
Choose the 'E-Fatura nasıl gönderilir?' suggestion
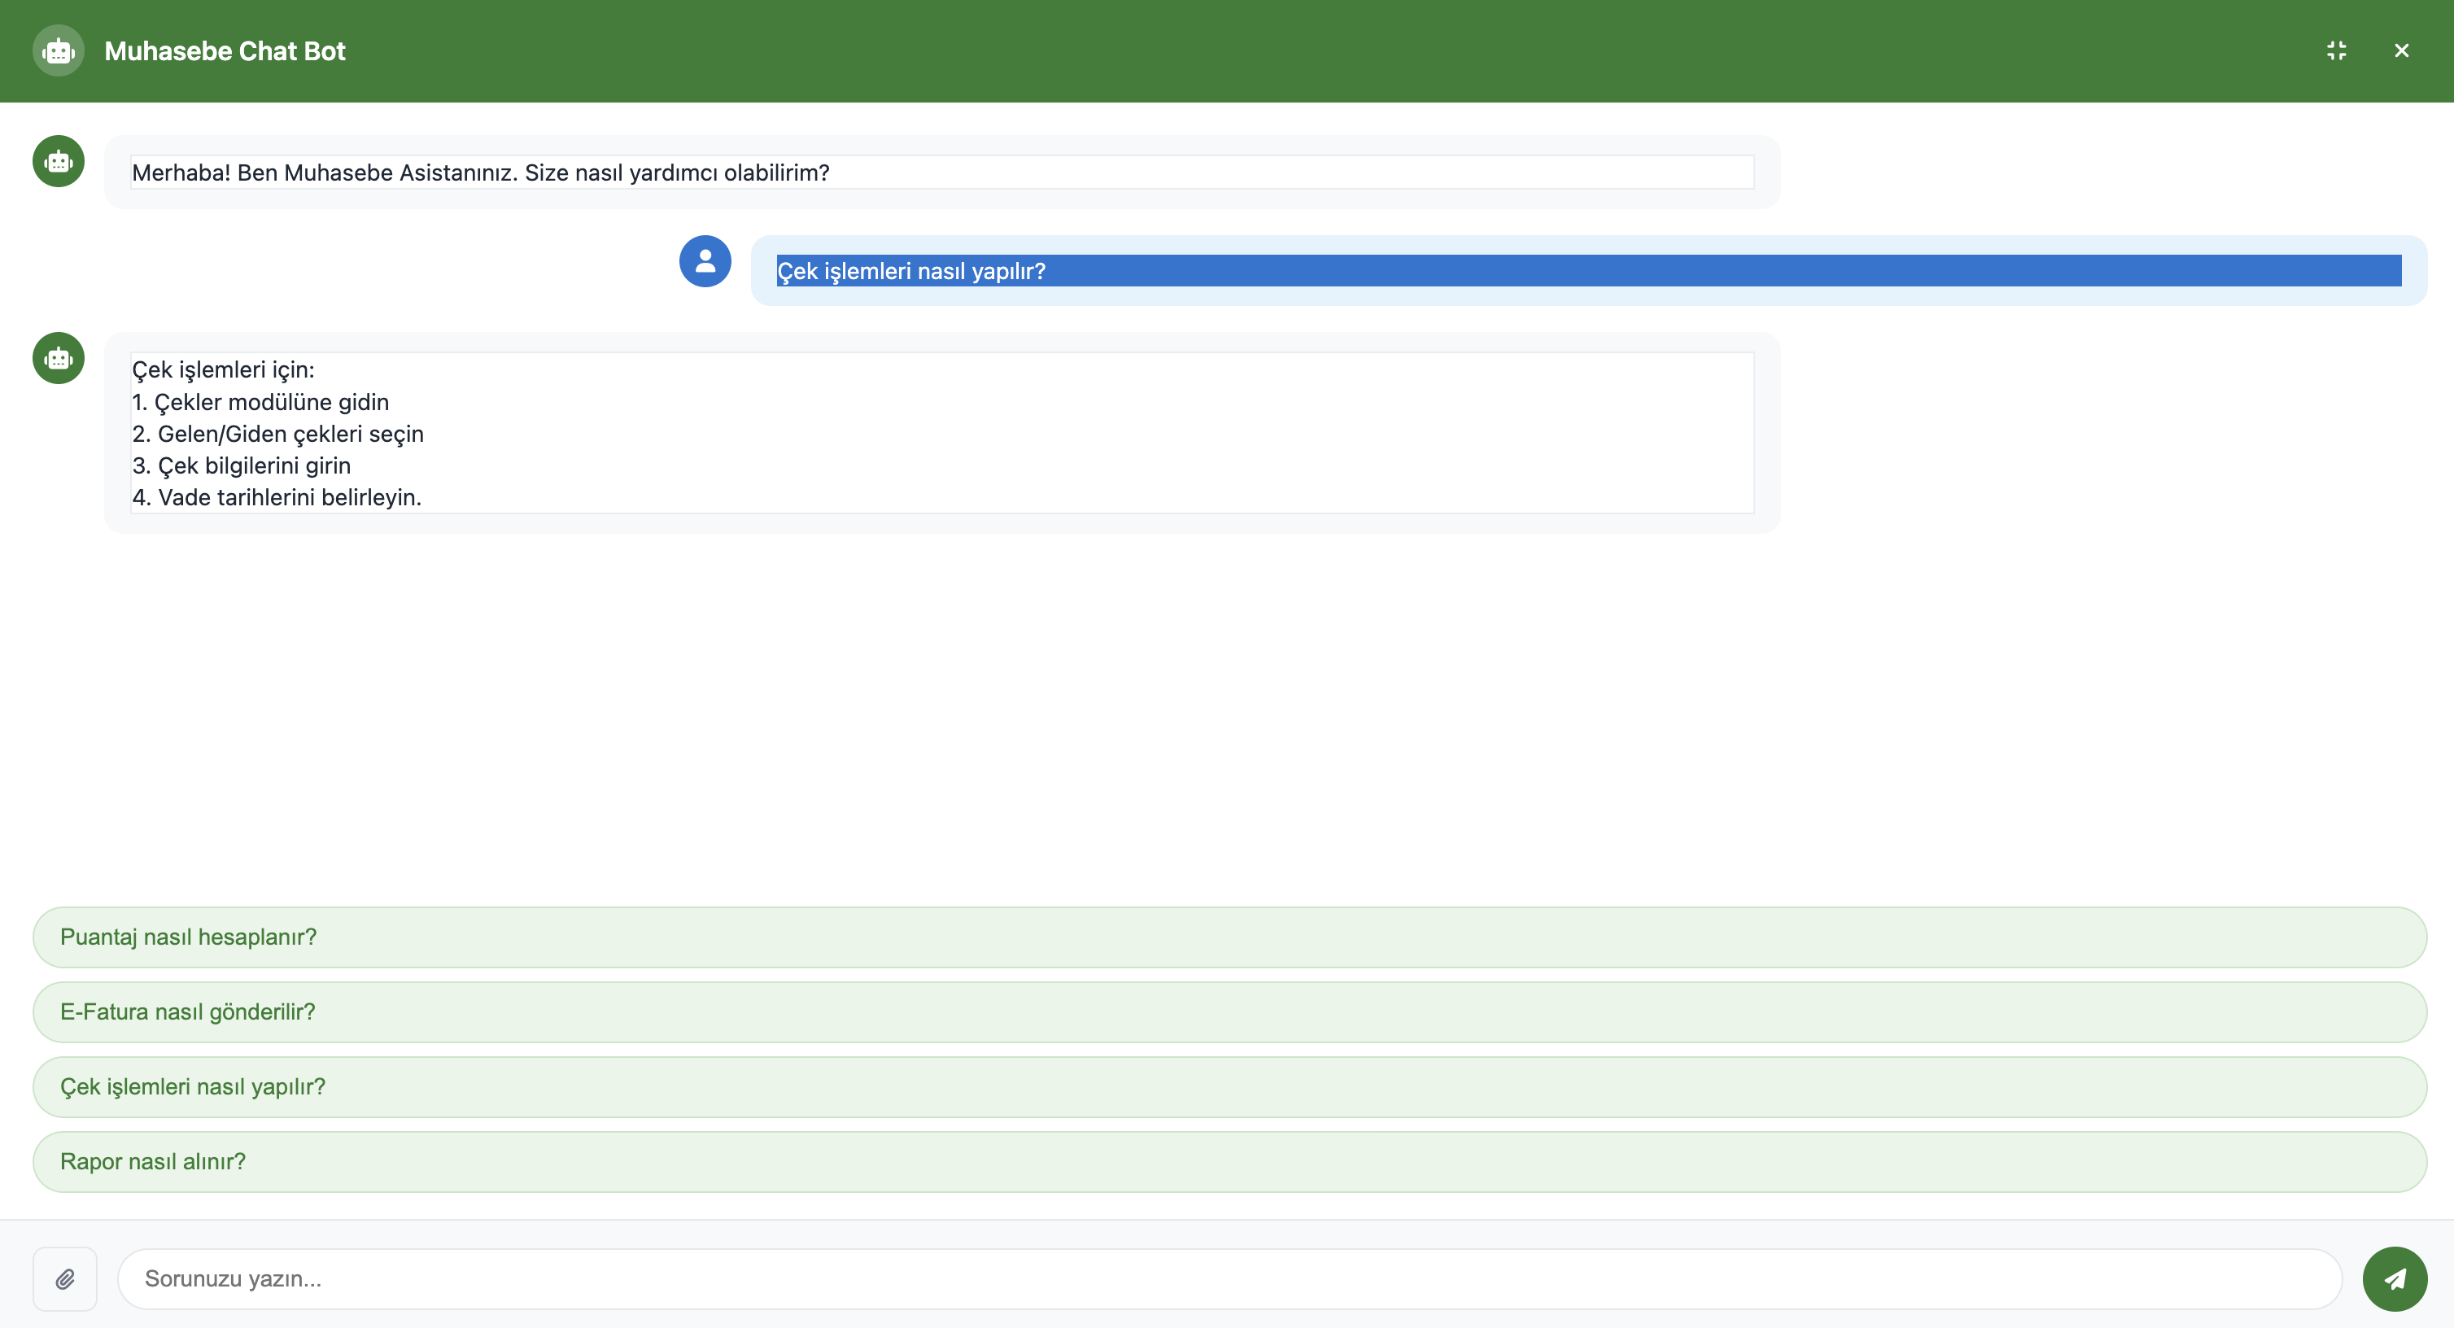(x=1229, y=1011)
